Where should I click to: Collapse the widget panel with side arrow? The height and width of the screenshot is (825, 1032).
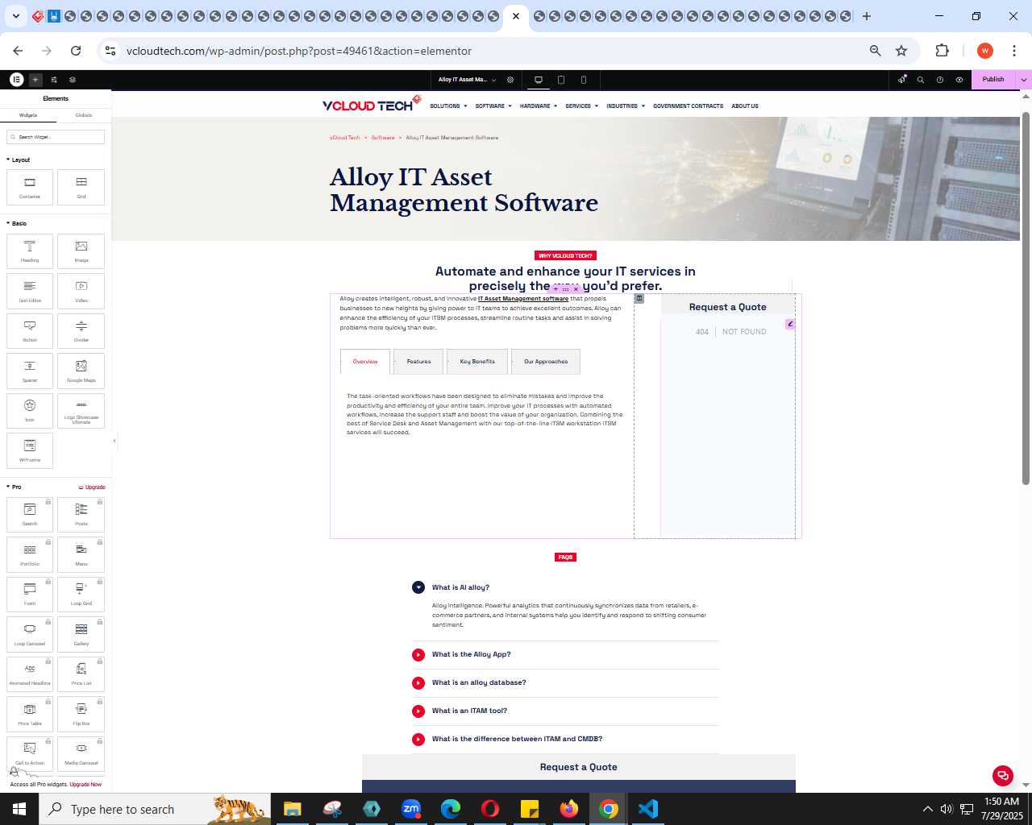[114, 441]
